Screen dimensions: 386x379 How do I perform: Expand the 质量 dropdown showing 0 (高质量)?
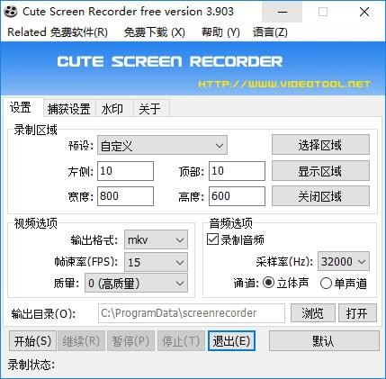point(137,283)
